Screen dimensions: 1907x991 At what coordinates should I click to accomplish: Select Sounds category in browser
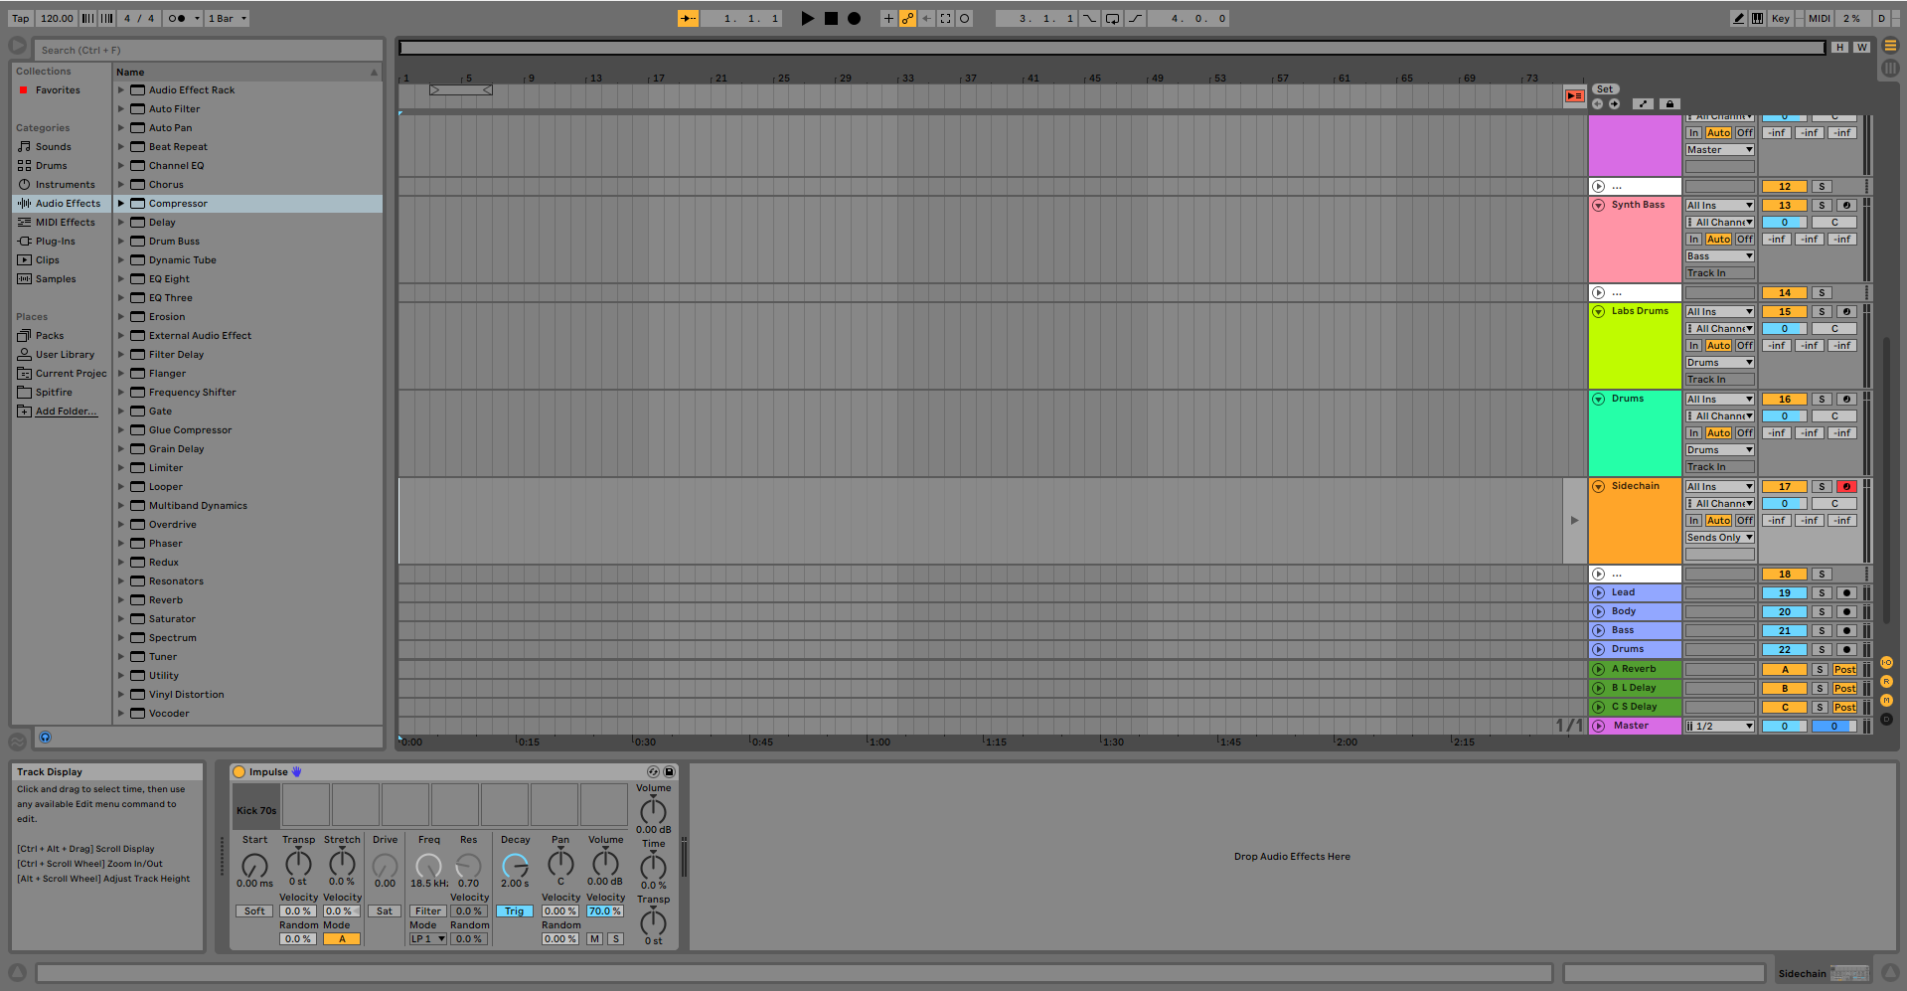tap(54, 146)
